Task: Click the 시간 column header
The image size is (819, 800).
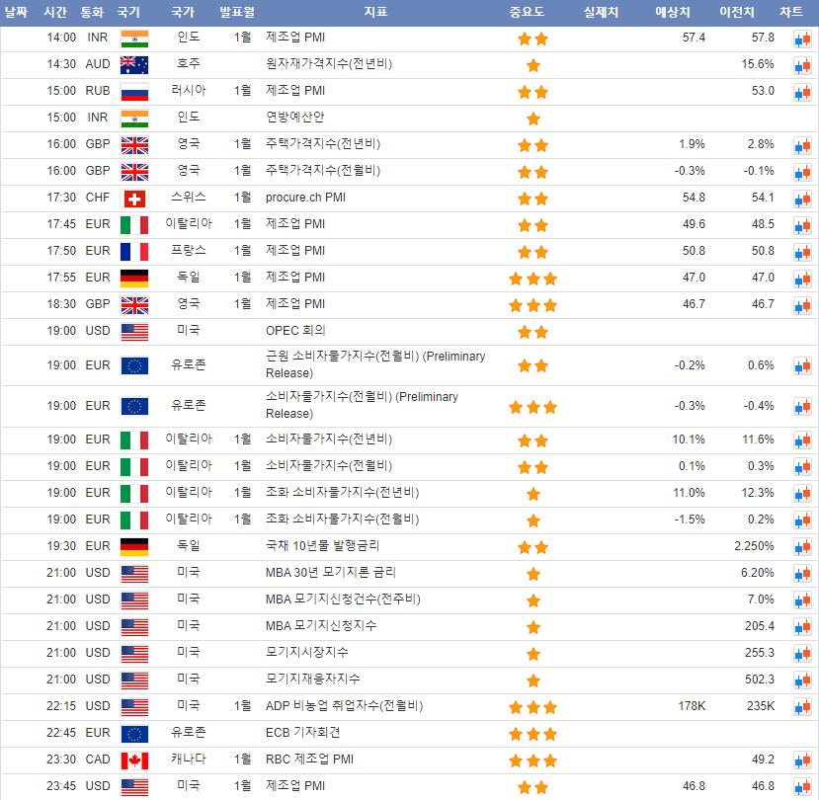Action: tap(55, 12)
